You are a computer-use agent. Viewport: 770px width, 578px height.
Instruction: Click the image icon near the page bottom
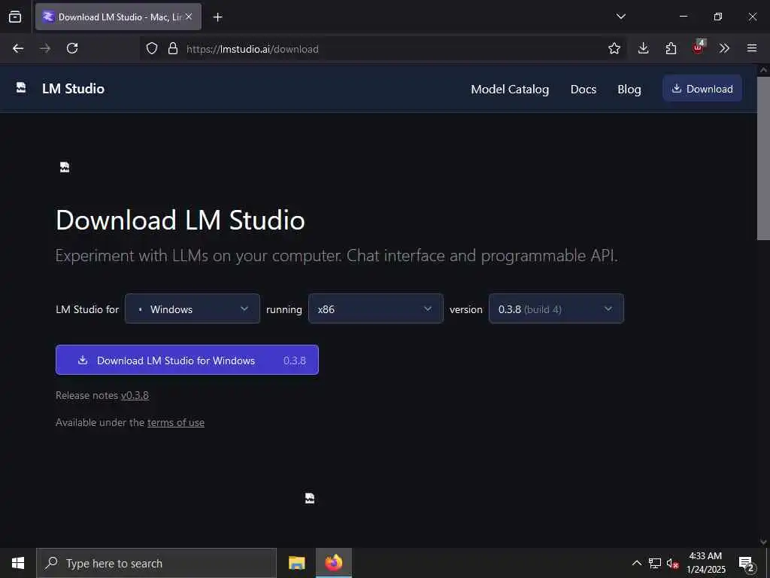(x=309, y=498)
